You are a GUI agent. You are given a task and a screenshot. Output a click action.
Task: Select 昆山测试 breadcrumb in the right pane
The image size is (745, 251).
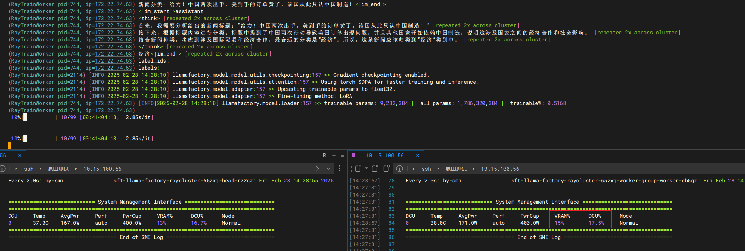click(x=456, y=169)
